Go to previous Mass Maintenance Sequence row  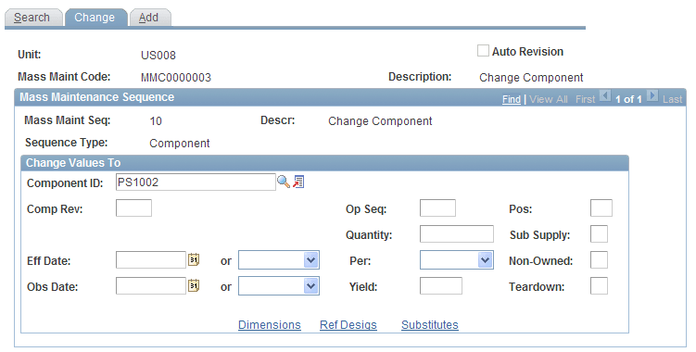pyautogui.click(x=605, y=96)
